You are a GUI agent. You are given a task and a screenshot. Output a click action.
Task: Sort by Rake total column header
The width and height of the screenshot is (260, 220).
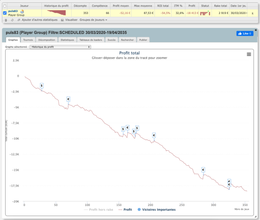pyautogui.click(x=220, y=6)
